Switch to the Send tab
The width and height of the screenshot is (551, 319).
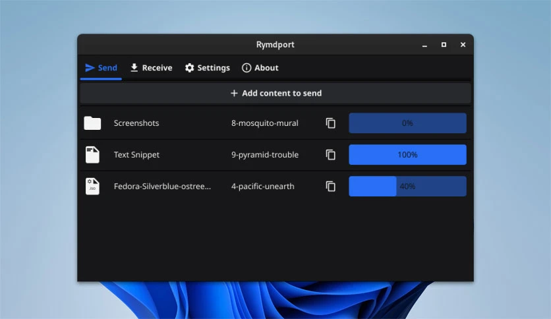pyautogui.click(x=101, y=68)
